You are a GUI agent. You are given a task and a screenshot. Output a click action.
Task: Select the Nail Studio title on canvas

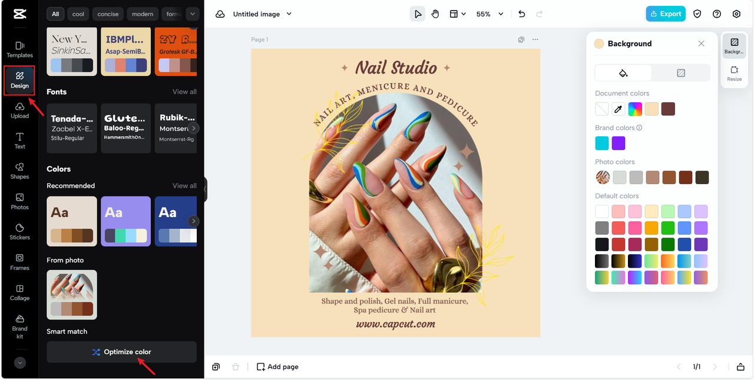pos(396,68)
